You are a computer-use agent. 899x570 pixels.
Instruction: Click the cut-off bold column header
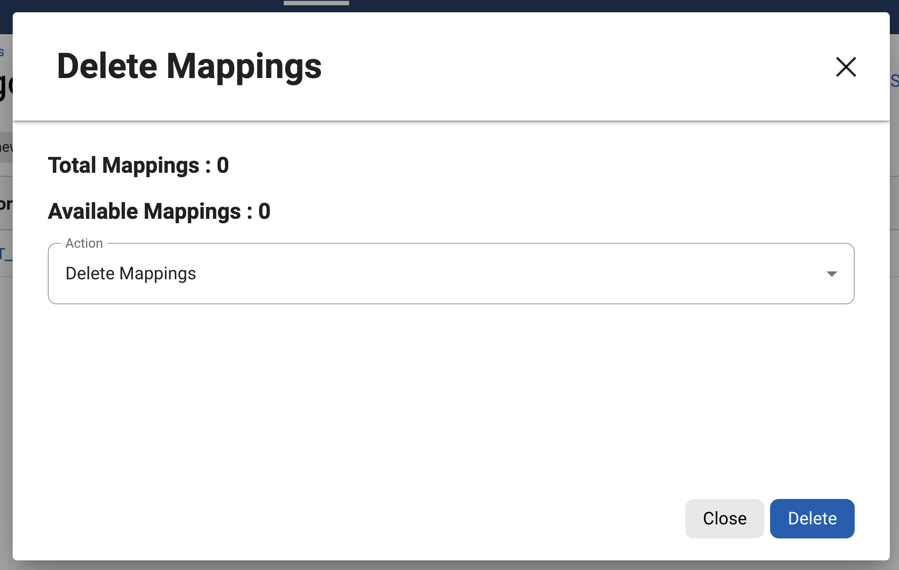6,204
